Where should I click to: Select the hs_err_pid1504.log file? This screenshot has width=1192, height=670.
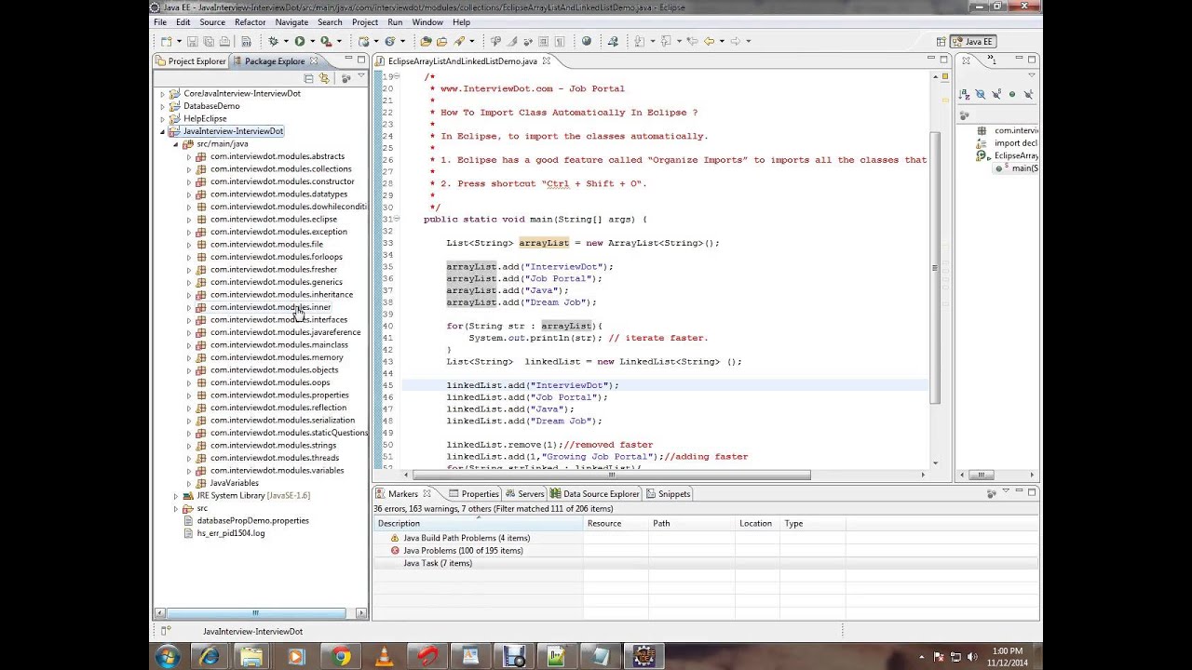[223, 534]
